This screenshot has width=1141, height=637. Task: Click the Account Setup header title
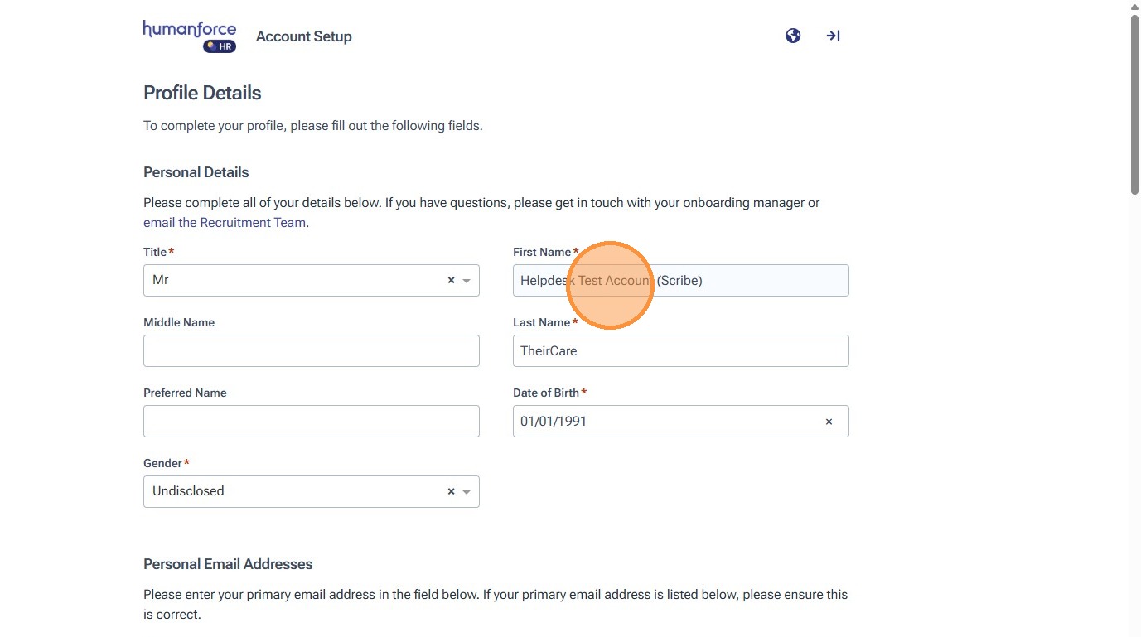[x=304, y=36]
